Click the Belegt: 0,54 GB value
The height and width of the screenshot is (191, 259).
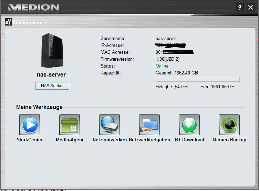[x=172, y=87]
